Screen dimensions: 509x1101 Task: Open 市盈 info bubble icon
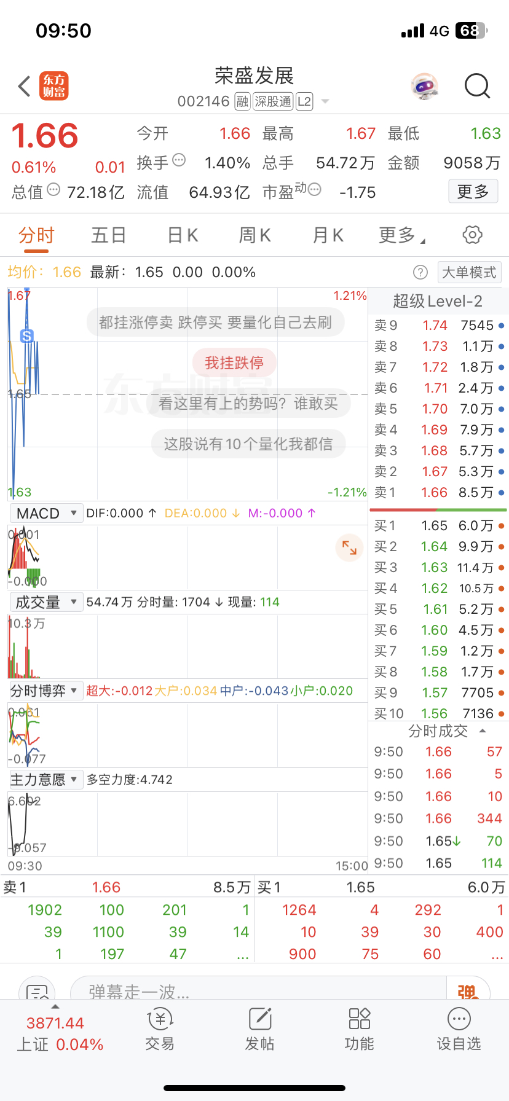(314, 190)
